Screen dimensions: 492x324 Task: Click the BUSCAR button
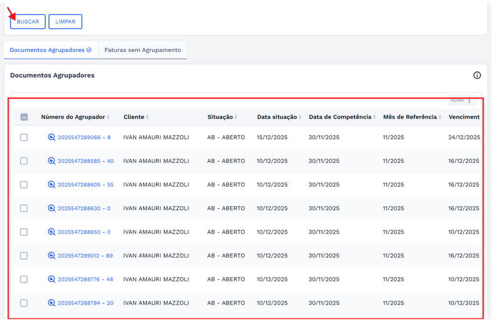28,22
